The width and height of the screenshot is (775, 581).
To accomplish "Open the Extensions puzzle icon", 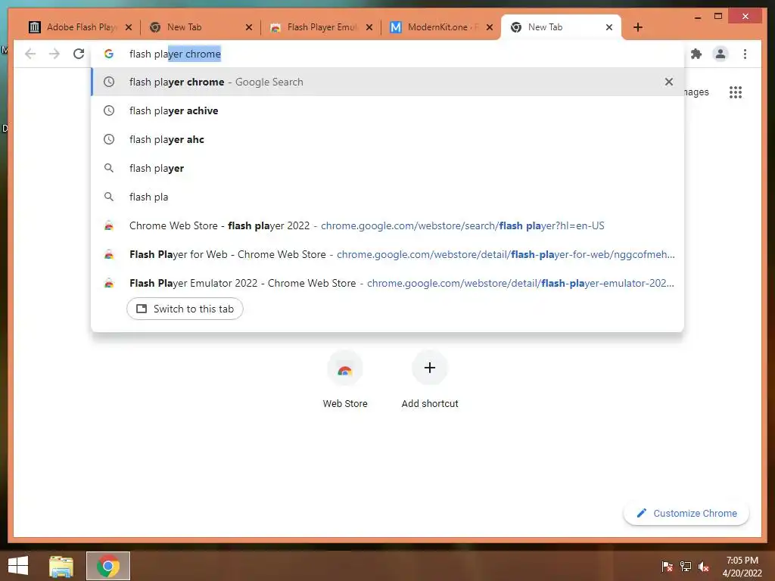I will pos(696,54).
